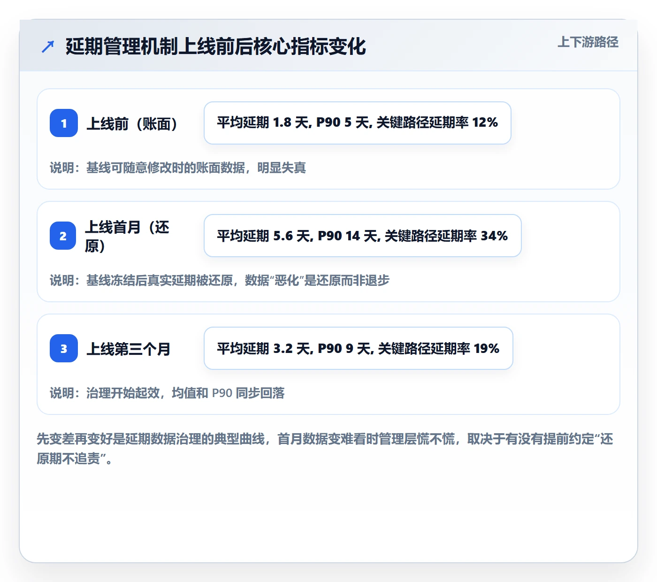This screenshot has width=657, height=582.
Task: Open the 上下游路径 link
Action: 588,42
